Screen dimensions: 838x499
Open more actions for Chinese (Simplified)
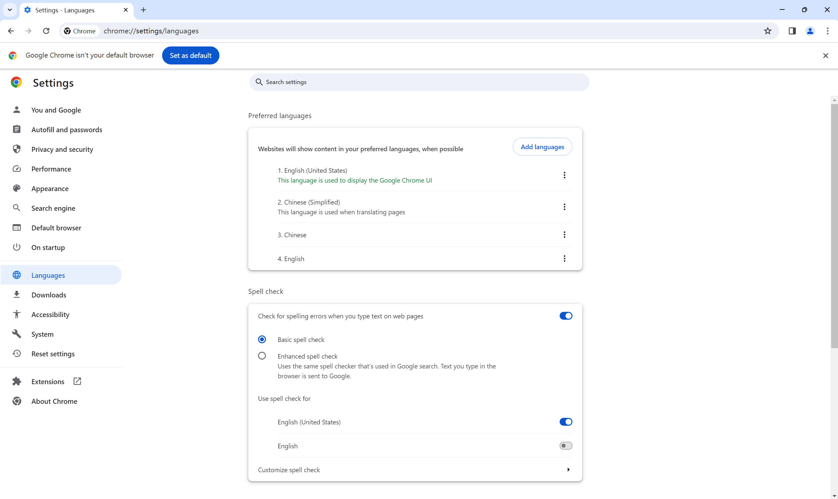click(x=564, y=207)
